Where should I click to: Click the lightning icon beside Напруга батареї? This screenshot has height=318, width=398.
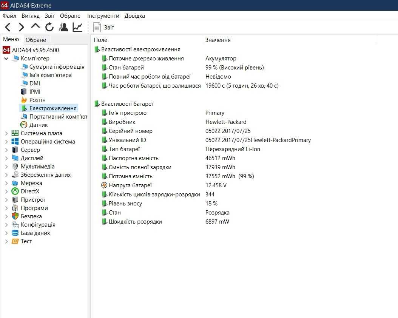tap(104, 185)
